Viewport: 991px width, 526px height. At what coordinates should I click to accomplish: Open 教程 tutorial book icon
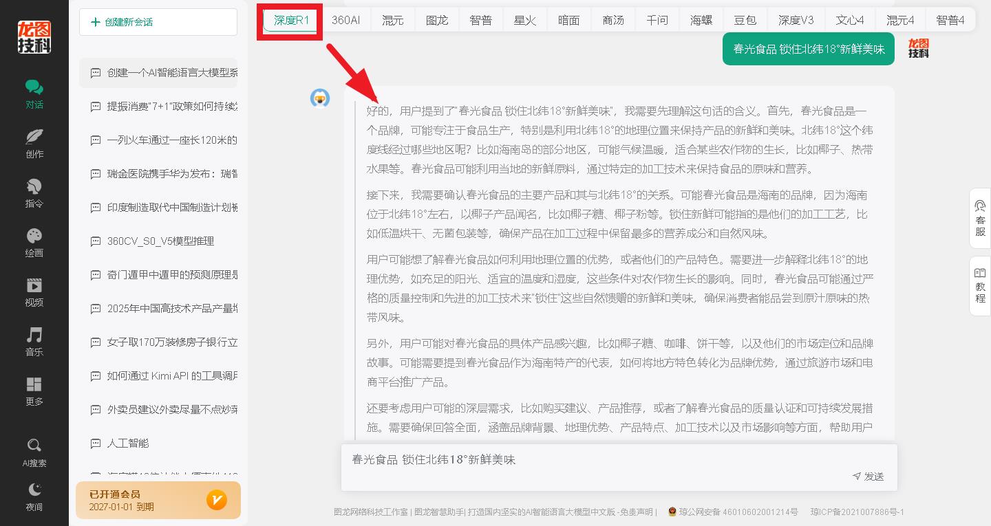pyautogui.click(x=981, y=273)
